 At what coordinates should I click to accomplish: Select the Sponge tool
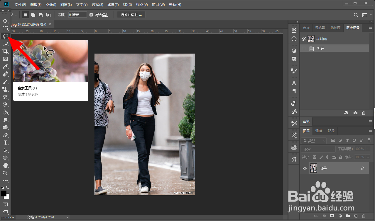click(x=5, y=127)
